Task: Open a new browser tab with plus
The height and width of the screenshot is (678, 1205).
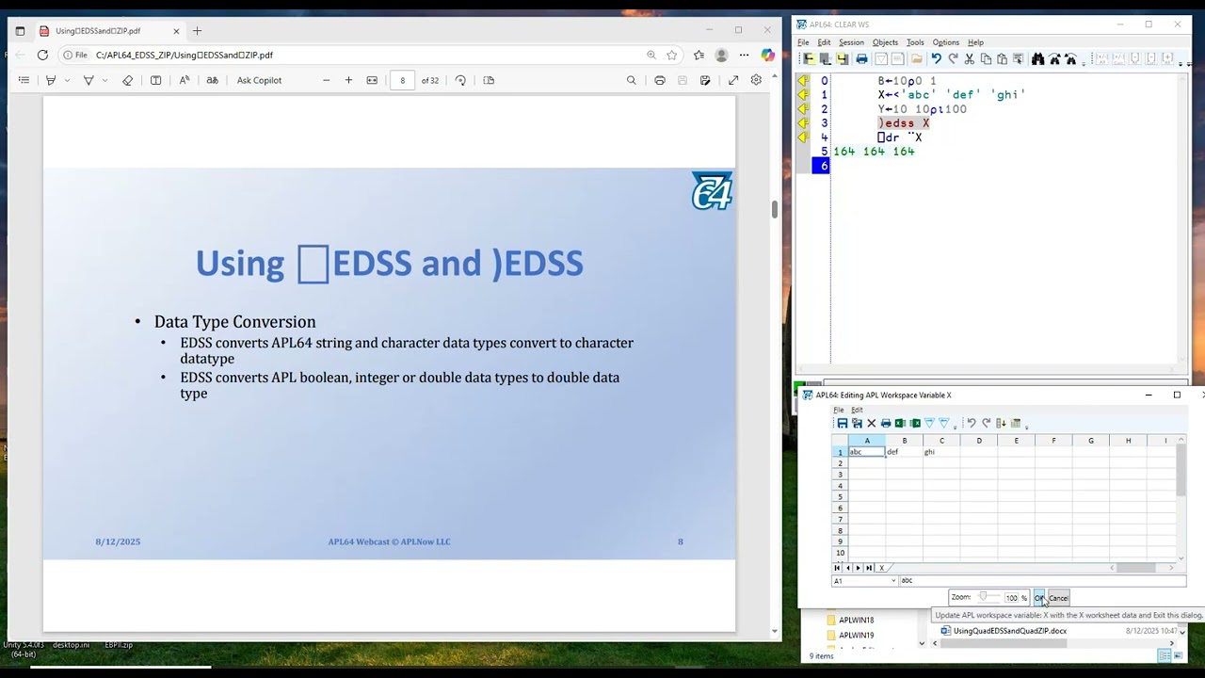Action: click(197, 30)
